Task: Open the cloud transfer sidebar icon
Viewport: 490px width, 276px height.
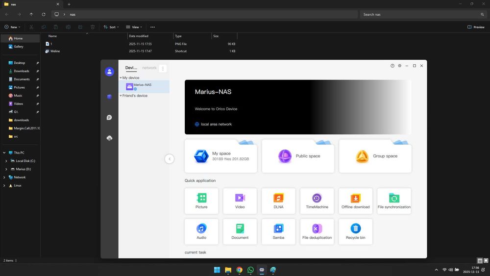Action: point(109,138)
